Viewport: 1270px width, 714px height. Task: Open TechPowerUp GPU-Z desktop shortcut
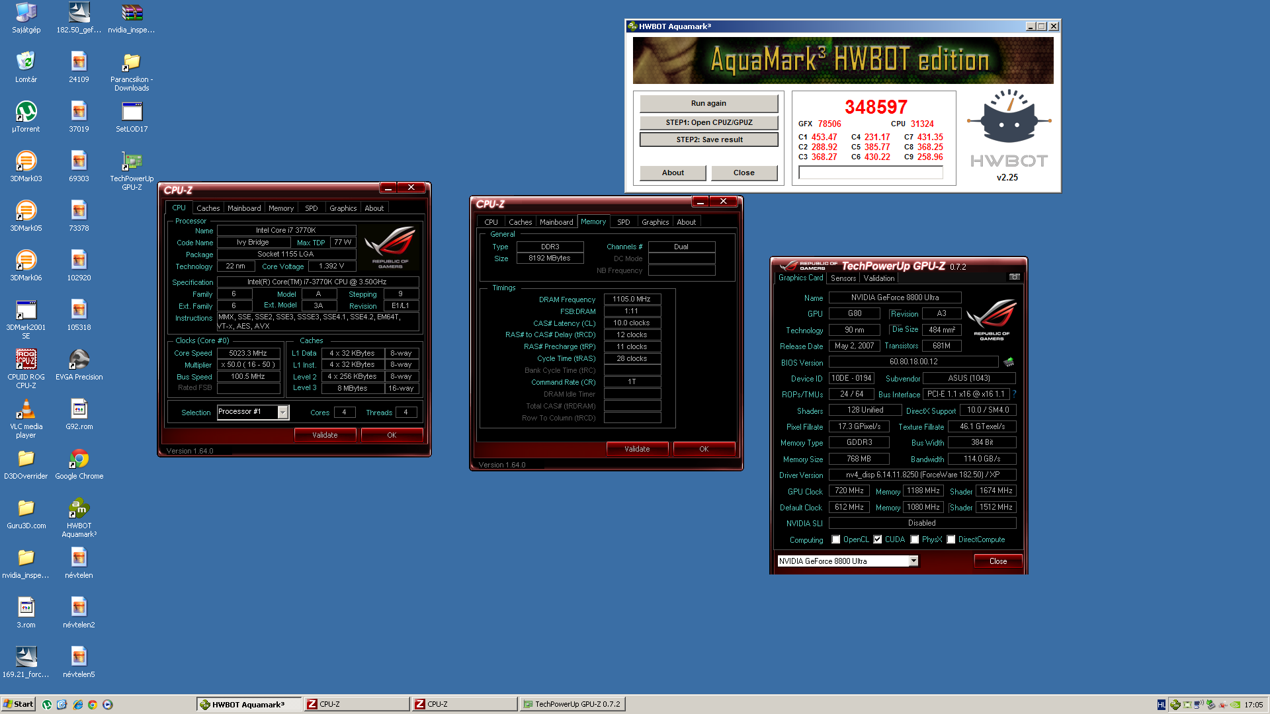point(132,171)
